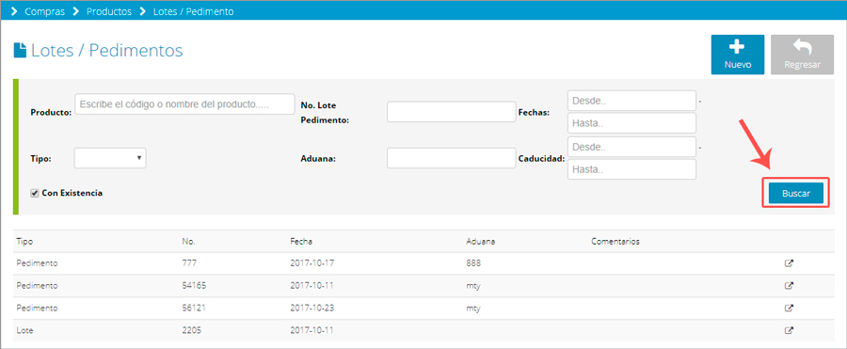Select the Caducidad Desde date field

pos(631,147)
